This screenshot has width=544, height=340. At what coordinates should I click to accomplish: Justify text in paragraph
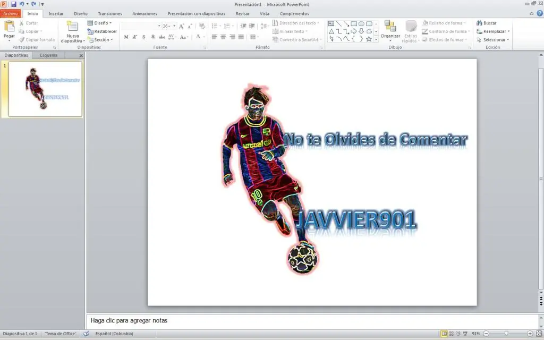pyautogui.click(x=241, y=37)
